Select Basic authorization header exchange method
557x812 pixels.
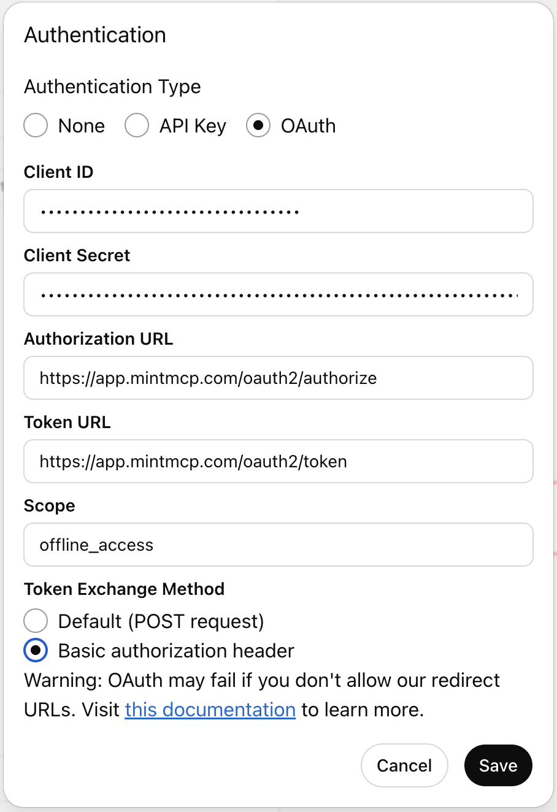click(x=35, y=650)
